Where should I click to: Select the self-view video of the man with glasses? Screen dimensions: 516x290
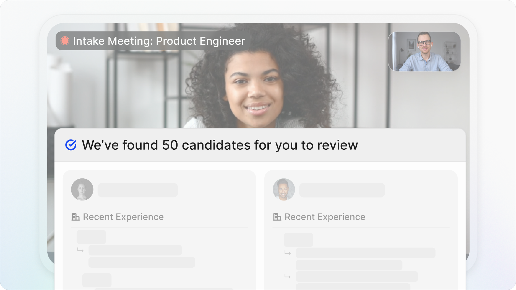[x=424, y=51]
